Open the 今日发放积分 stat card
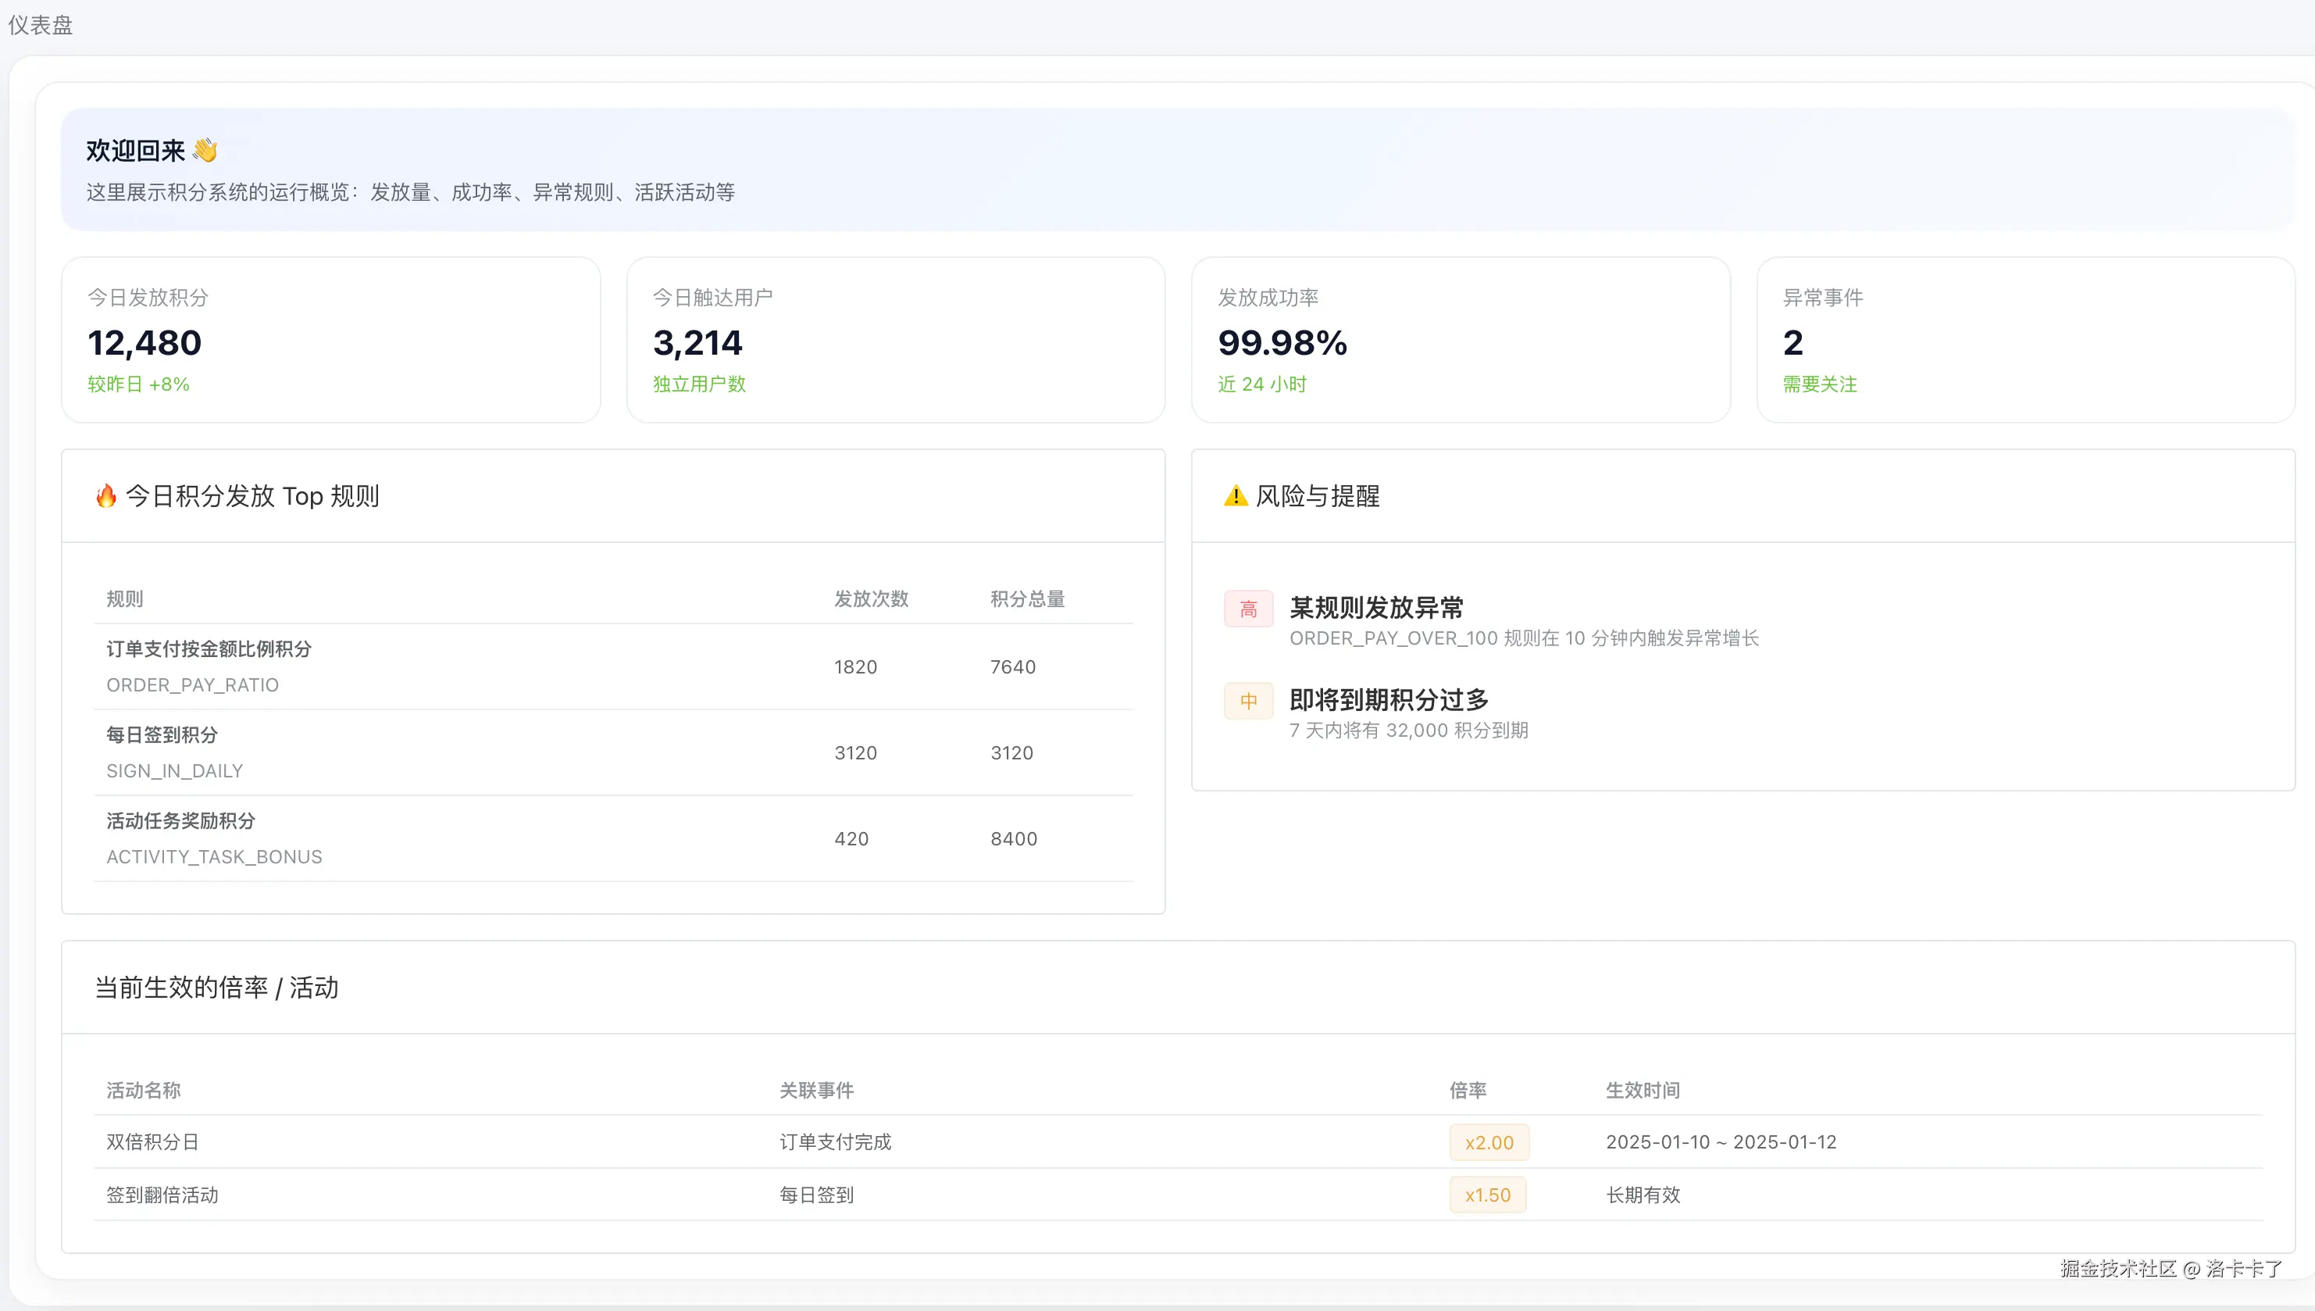Viewport: 2315px width, 1311px height. 330,341
